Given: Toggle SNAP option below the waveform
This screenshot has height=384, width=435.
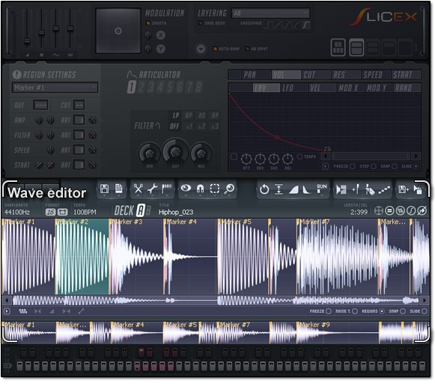Looking at the screenshot, I should pyautogui.click(x=403, y=311).
